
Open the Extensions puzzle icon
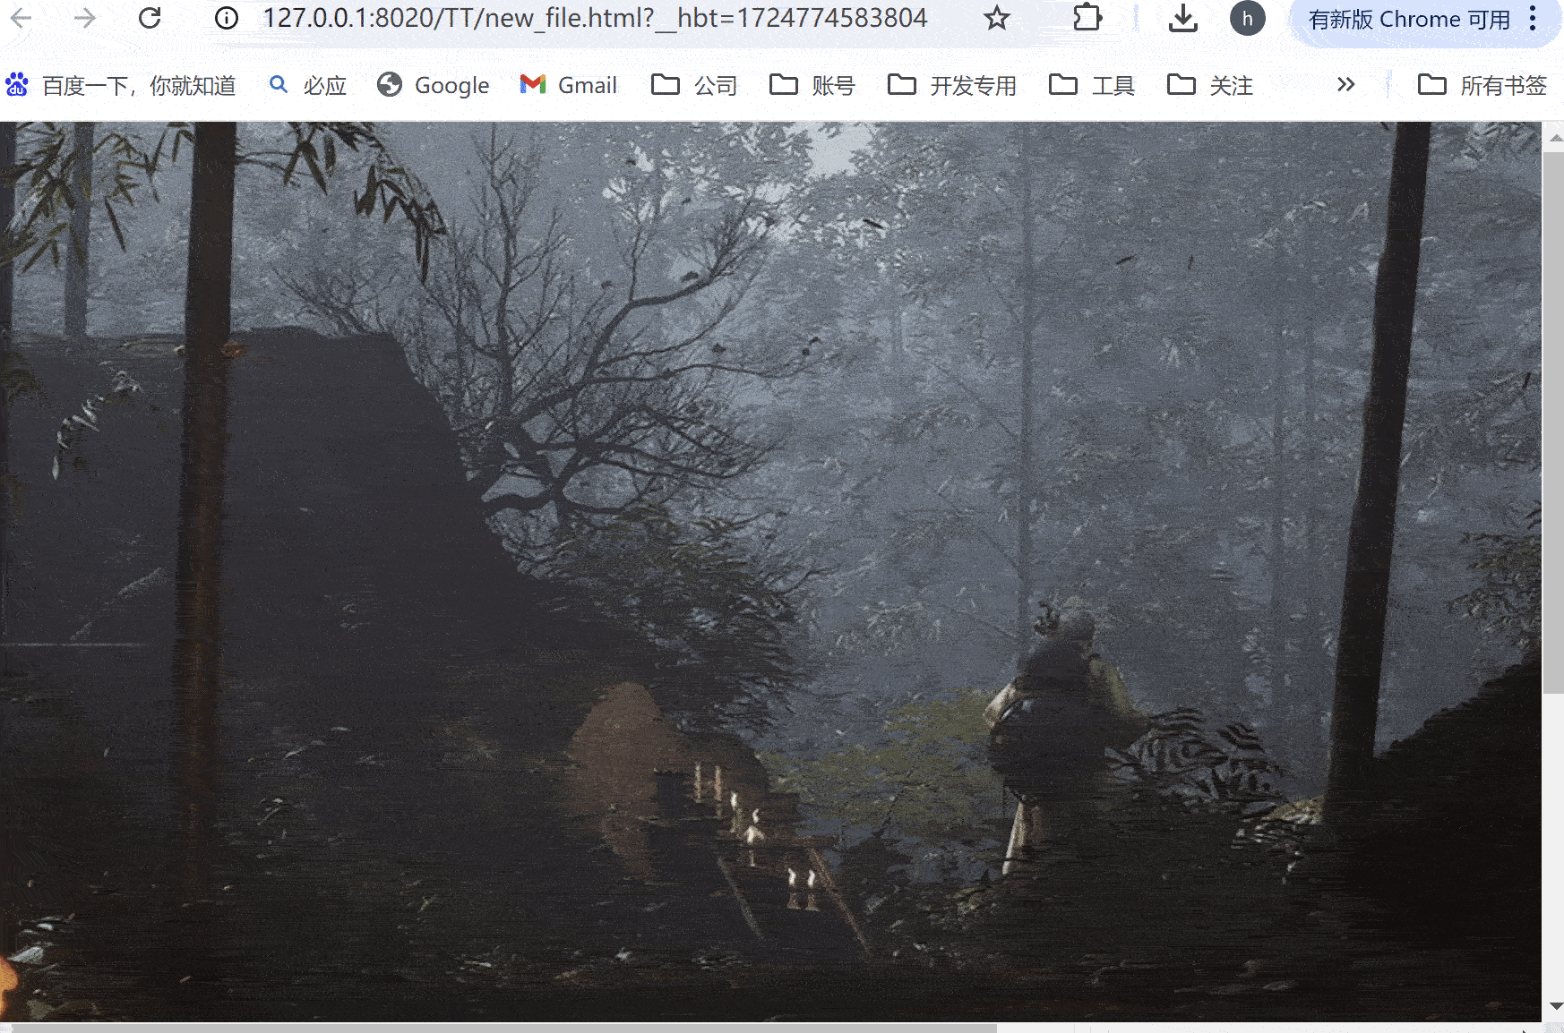pos(1087,18)
